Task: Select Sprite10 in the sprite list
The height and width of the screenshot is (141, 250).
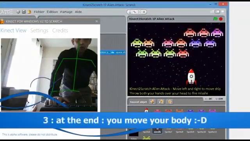Action: tap(201, 131)
